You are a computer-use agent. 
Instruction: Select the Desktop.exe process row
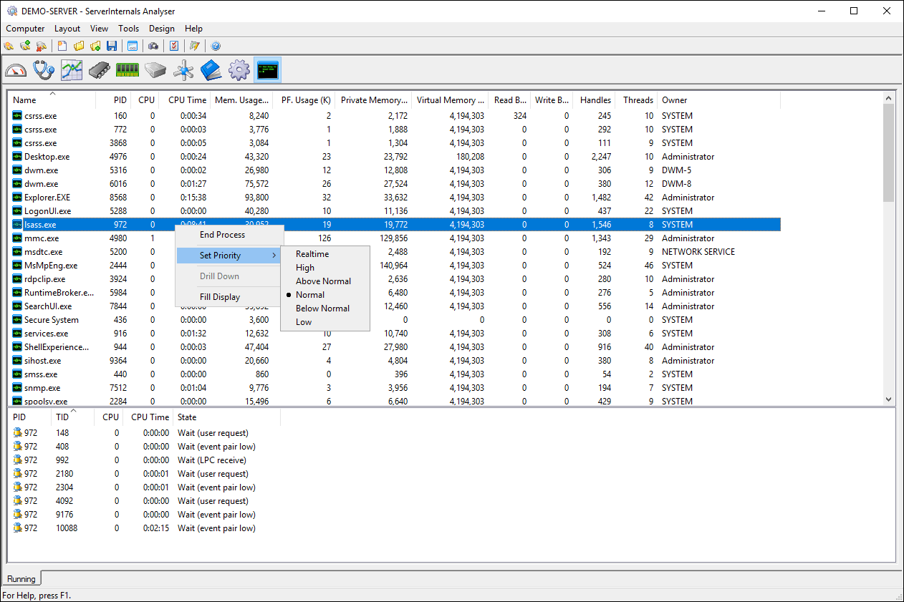point(395,157)
